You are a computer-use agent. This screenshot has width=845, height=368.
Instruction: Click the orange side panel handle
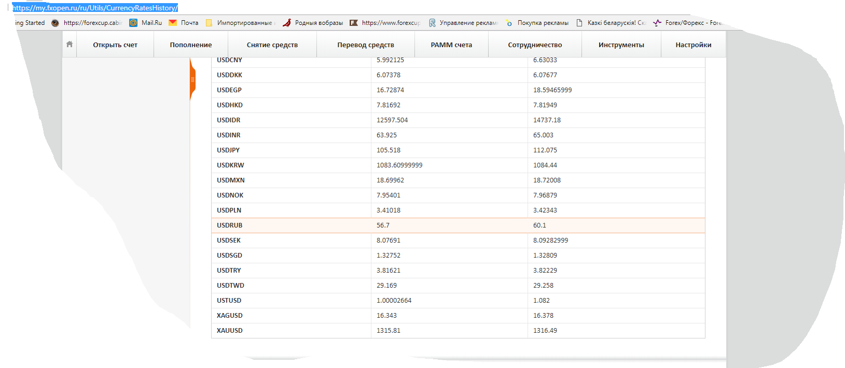coord(192,80)
